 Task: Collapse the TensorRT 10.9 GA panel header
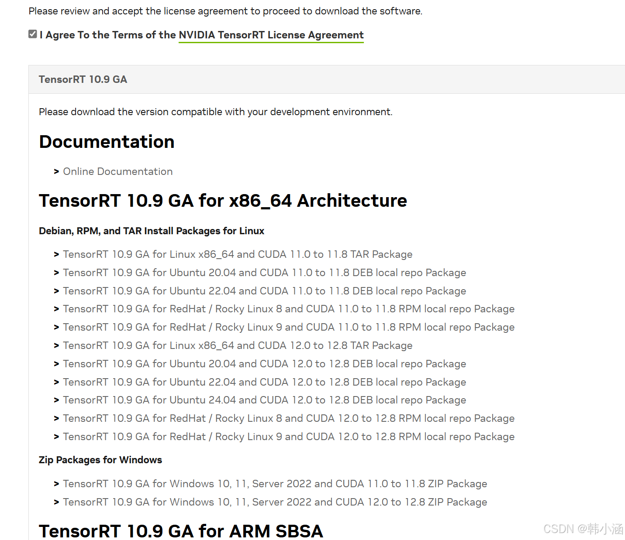(x=327, y=79)
